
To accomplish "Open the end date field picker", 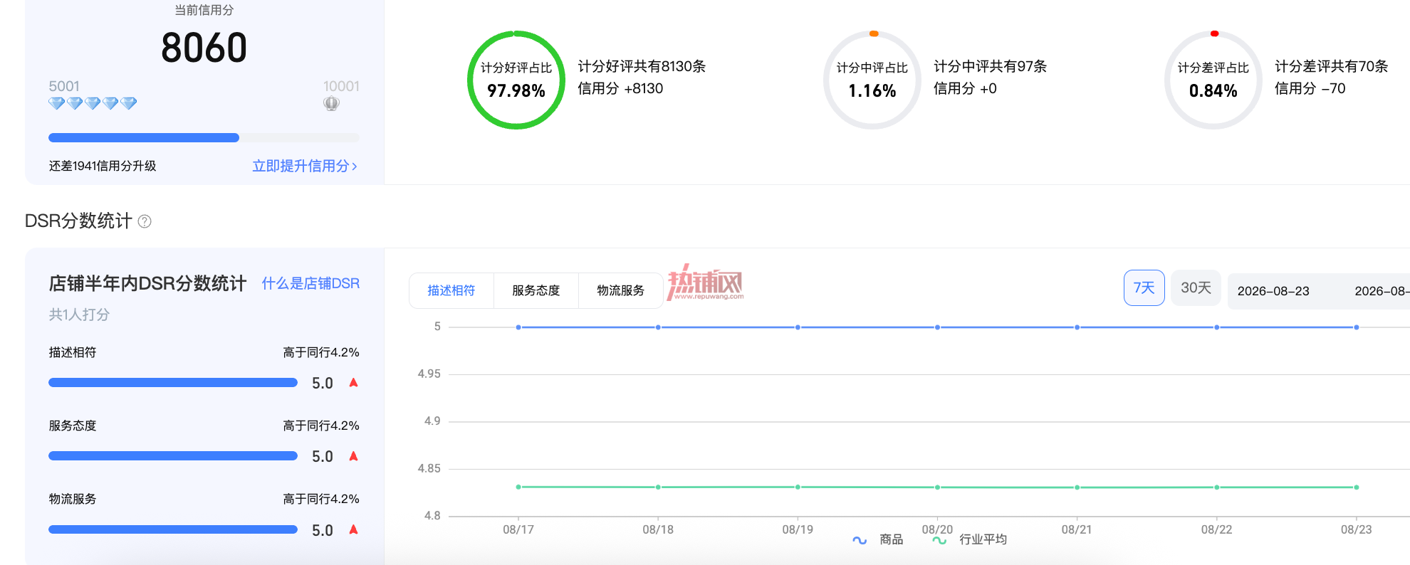I will (1382, 291).
